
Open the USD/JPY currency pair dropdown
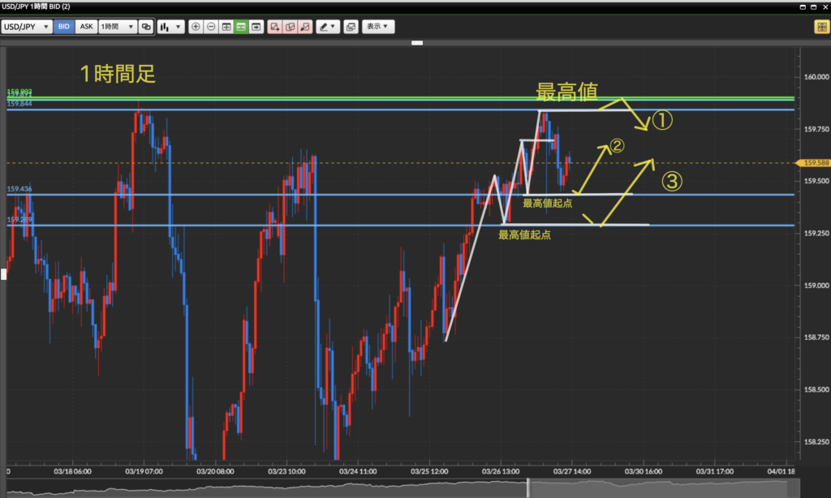click(x=27, y=27)
